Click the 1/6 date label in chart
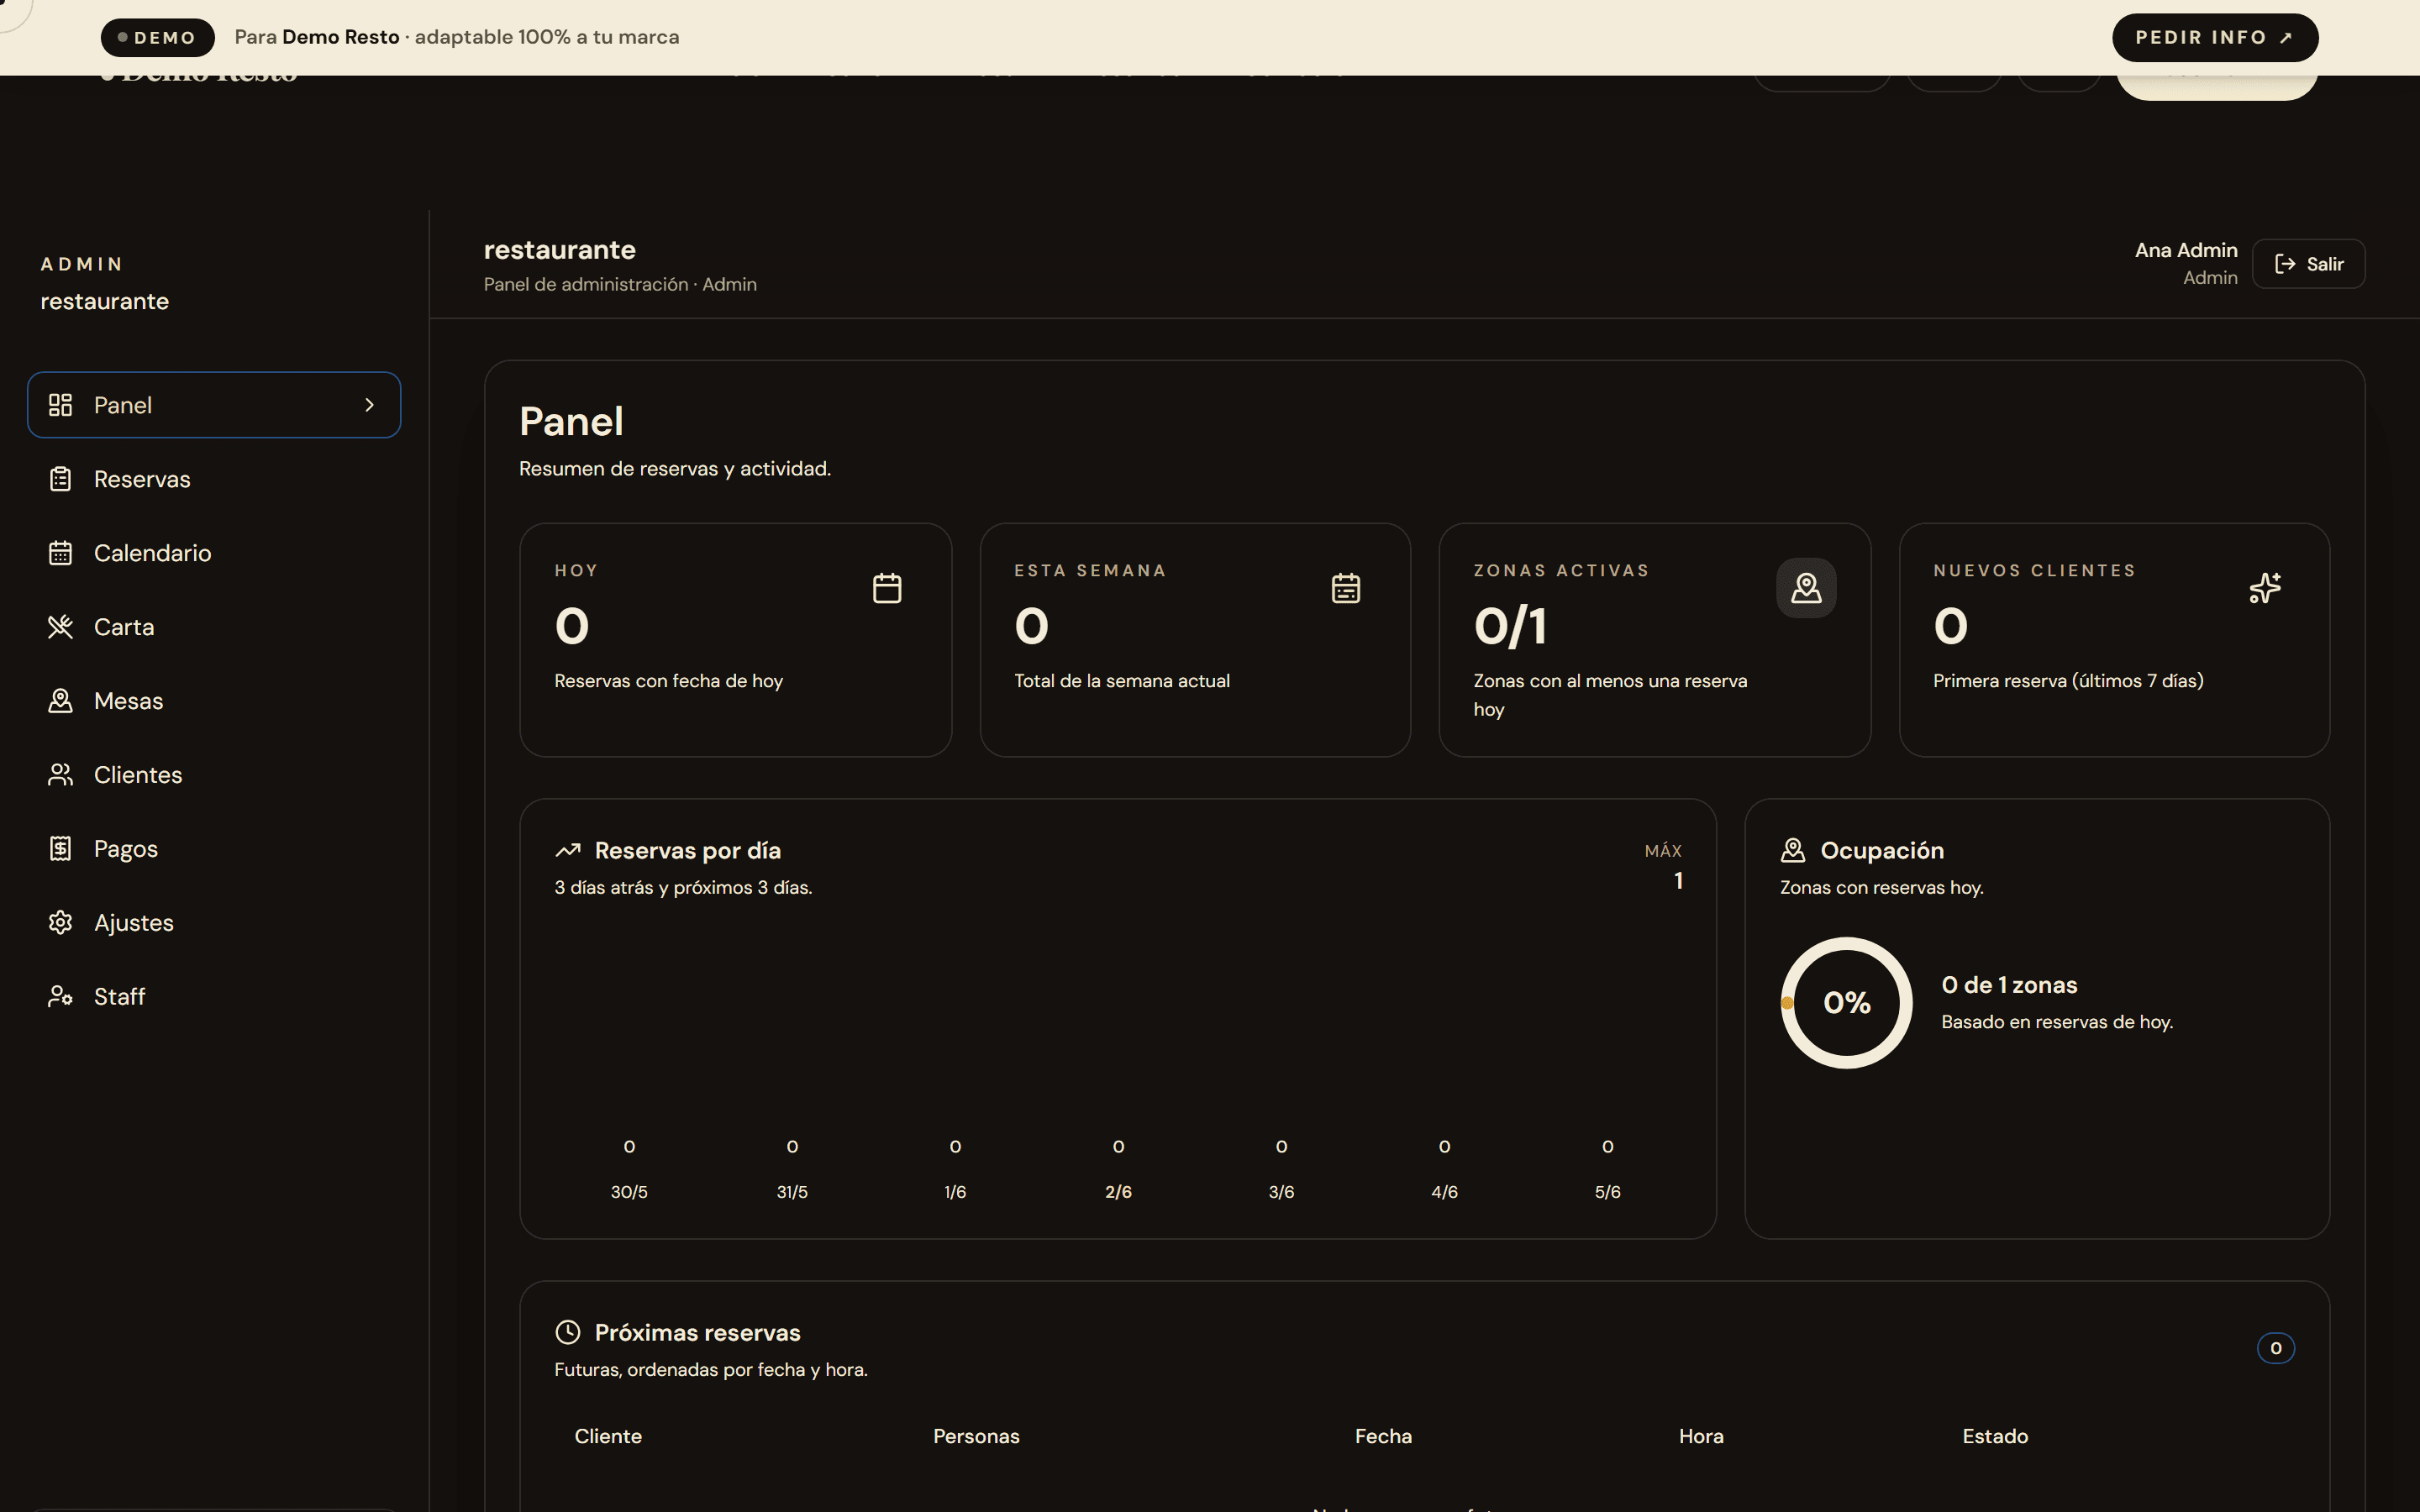The image size is (2420, 1512). [955, 1192]
